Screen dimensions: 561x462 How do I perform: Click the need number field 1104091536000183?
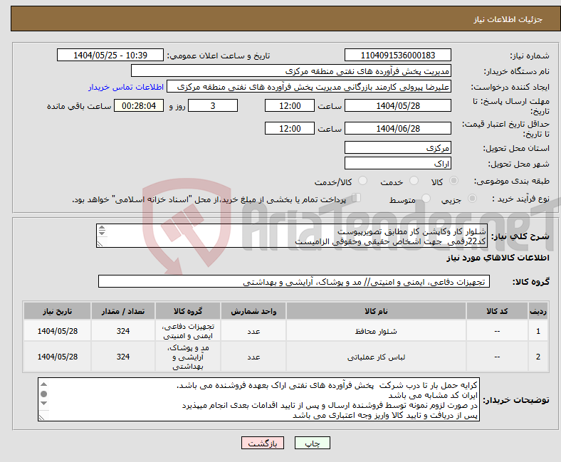pos(398,55)
